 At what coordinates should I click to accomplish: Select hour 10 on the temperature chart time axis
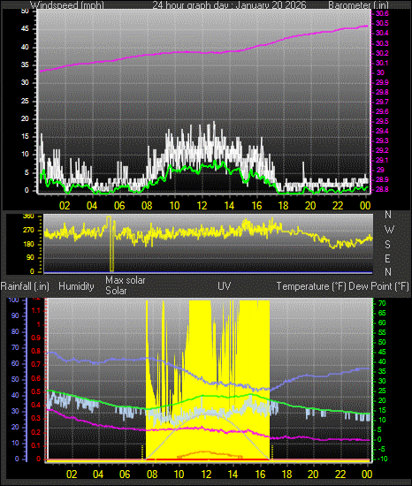click(x=179, y=475)
